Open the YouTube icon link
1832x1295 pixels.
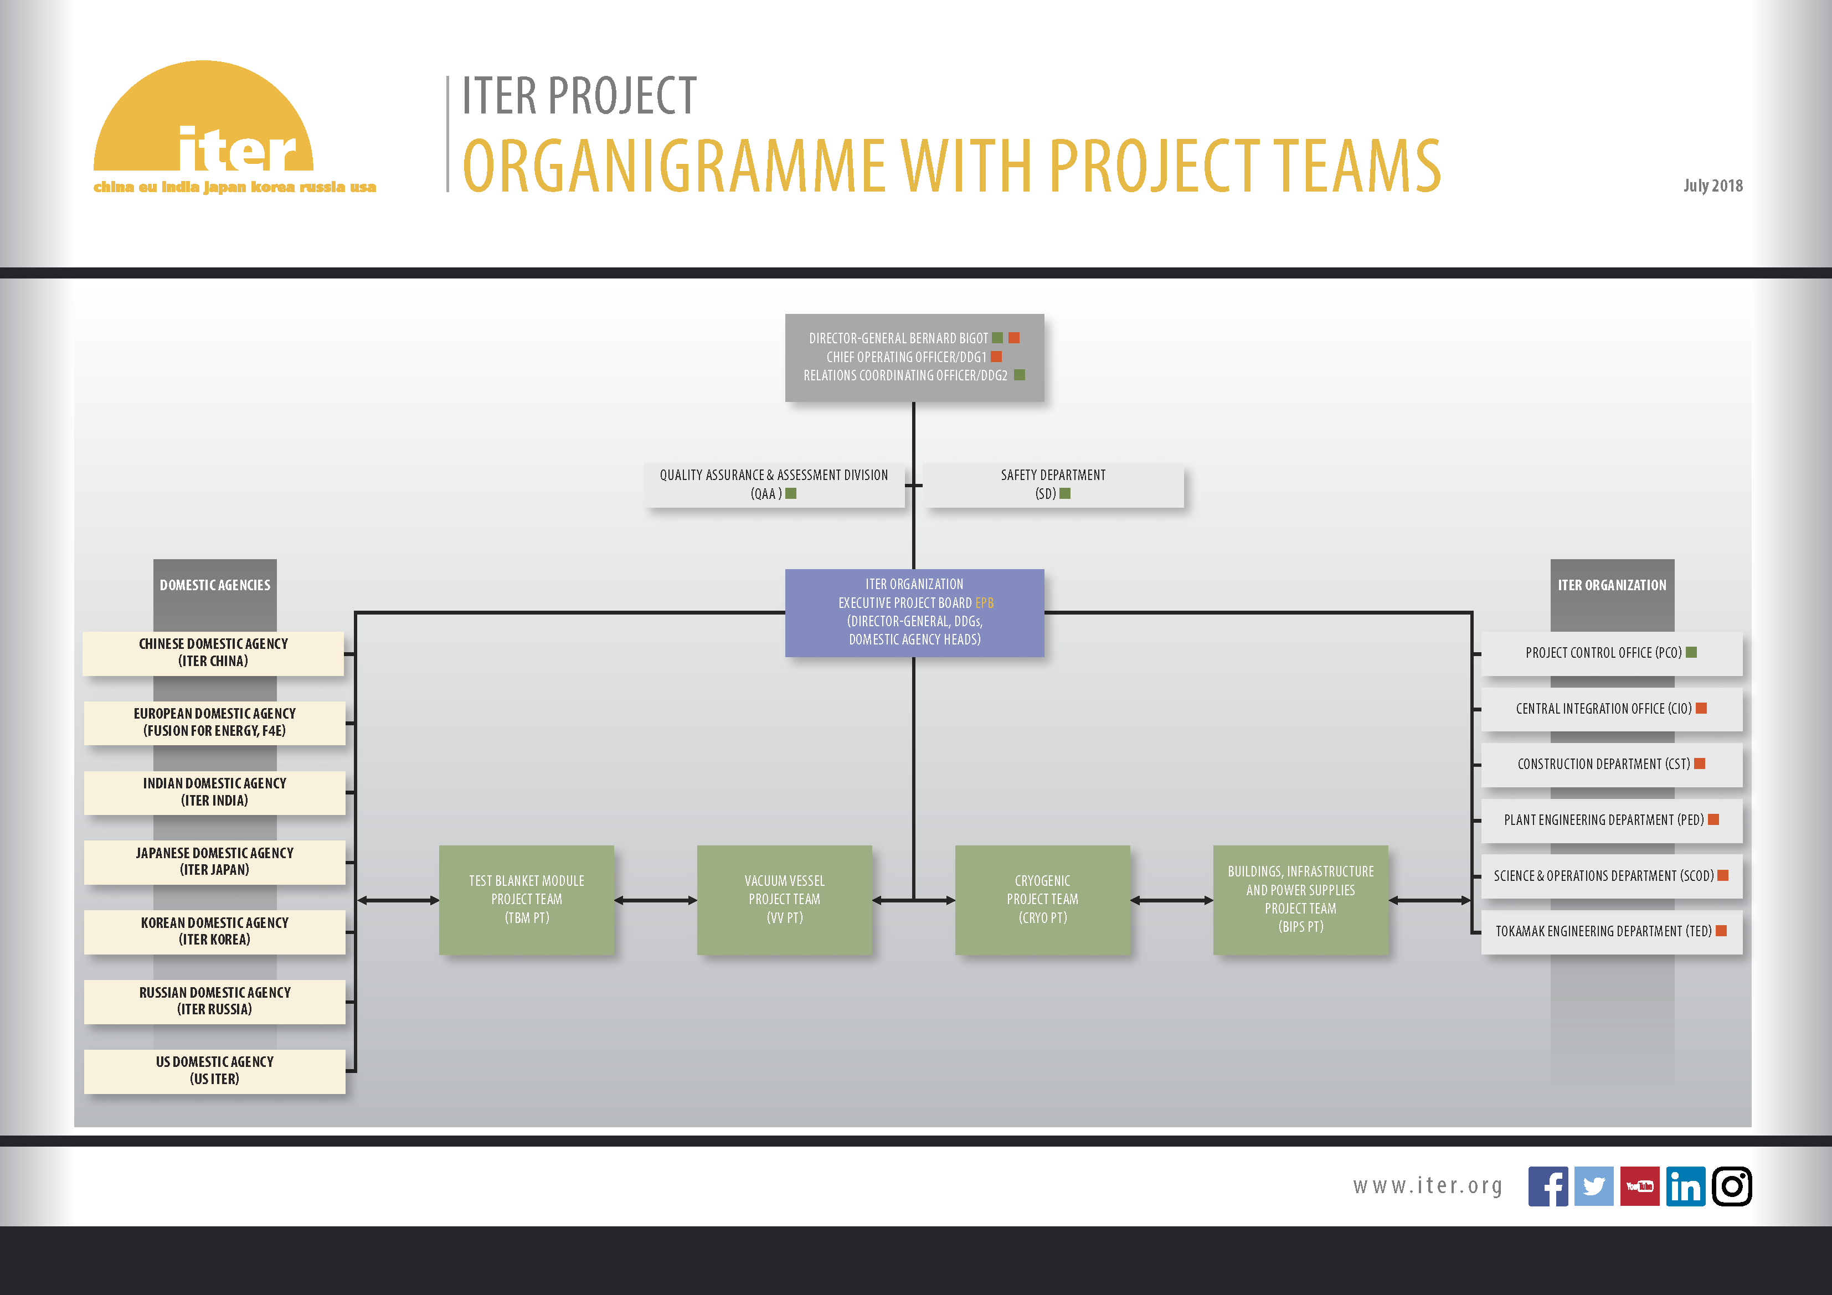coord(1640,1186)
